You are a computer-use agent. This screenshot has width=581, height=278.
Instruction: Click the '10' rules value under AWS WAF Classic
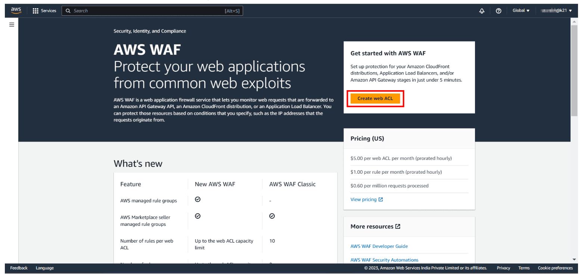click(272, 241)
